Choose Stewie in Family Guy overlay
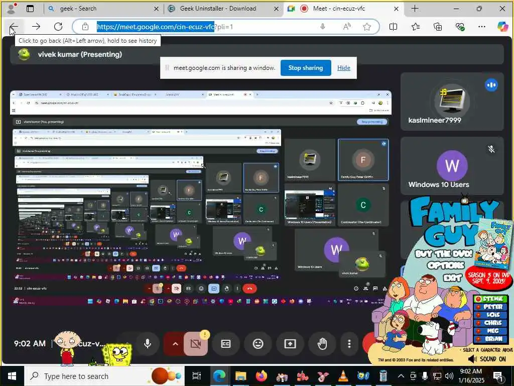514x386 pixels. 491,299
